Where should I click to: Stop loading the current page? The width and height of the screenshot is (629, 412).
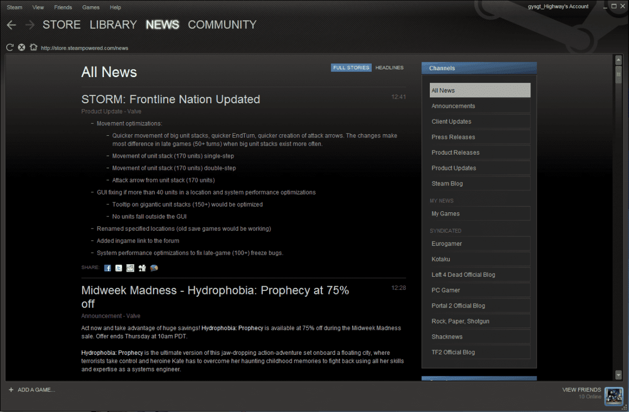click(21, 47)
